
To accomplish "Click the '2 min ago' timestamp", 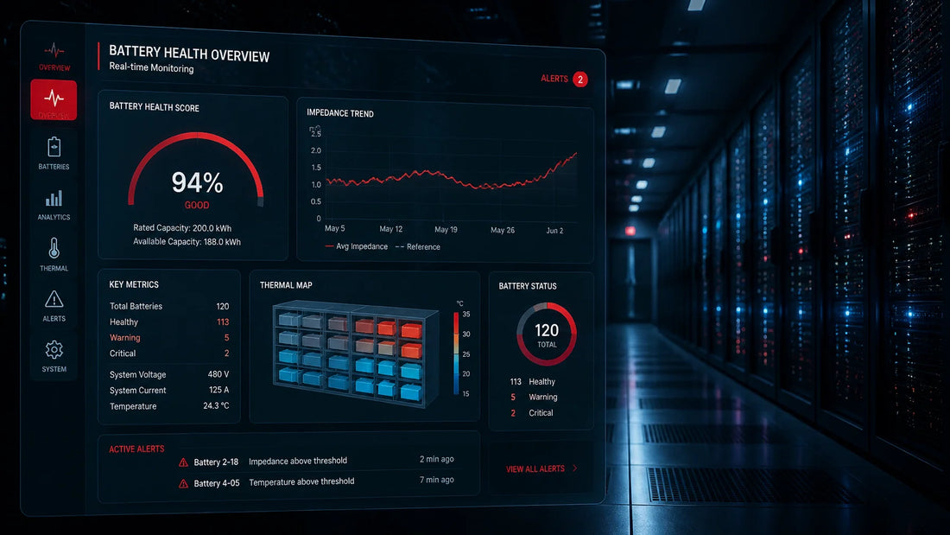I will (436, 459).
